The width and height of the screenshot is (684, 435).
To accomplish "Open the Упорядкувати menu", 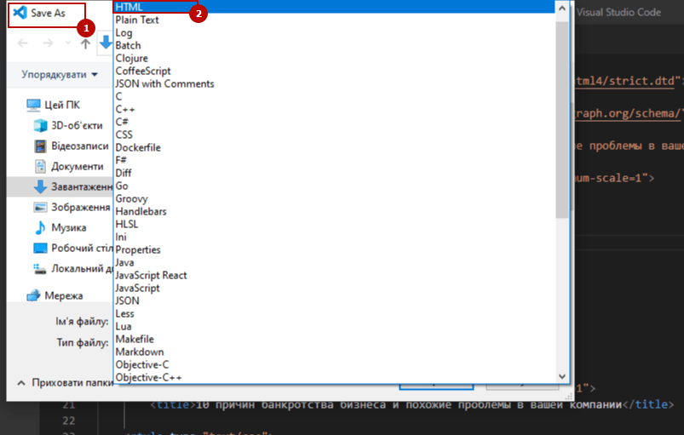I will pyautogui.click(x=60, y=75).
